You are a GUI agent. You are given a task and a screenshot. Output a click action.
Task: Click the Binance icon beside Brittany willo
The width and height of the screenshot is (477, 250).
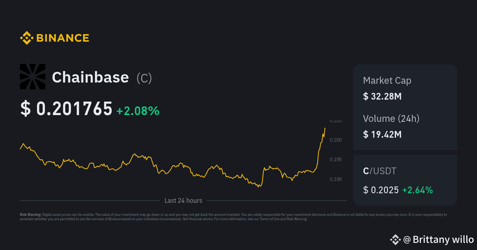pos(395,239)
